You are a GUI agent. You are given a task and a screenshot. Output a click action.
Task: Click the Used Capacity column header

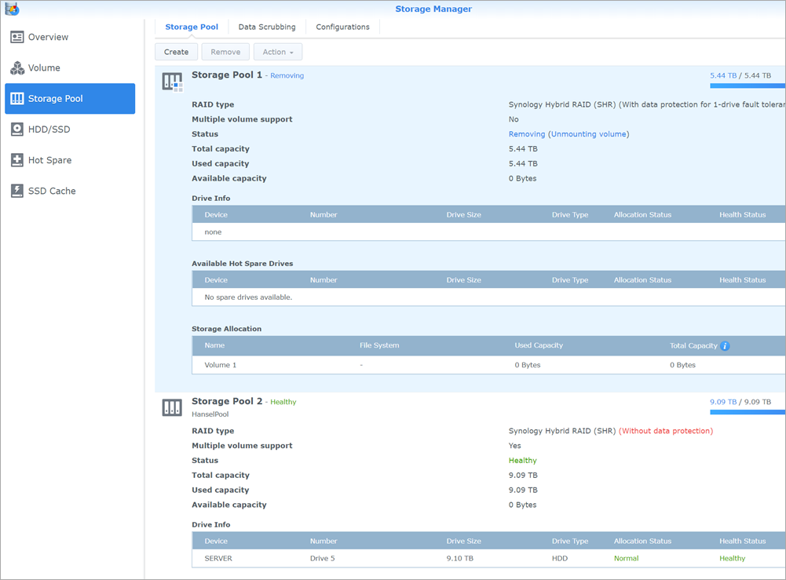click(x=539, y=345)
